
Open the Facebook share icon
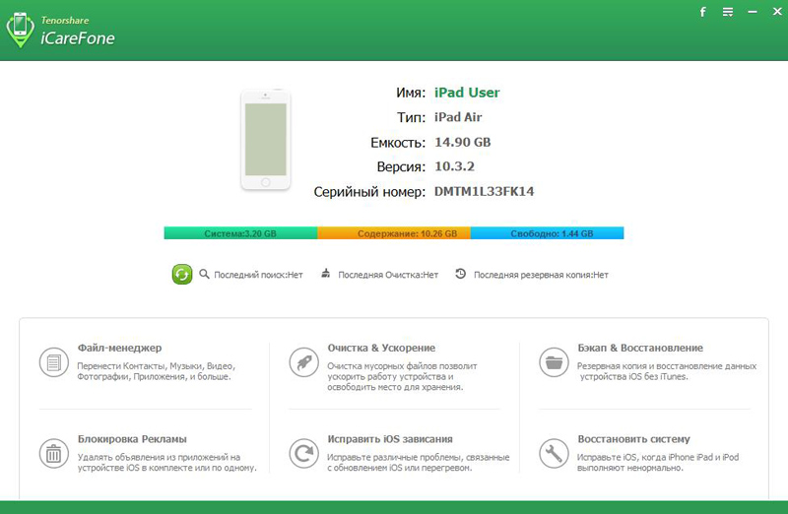[703, 12]
